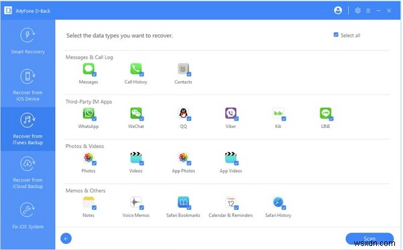The height and width of the screenshot is (250, 403).
Task: Click the 'Third-Party IM Apps' heading
Action: click(89, 102)
